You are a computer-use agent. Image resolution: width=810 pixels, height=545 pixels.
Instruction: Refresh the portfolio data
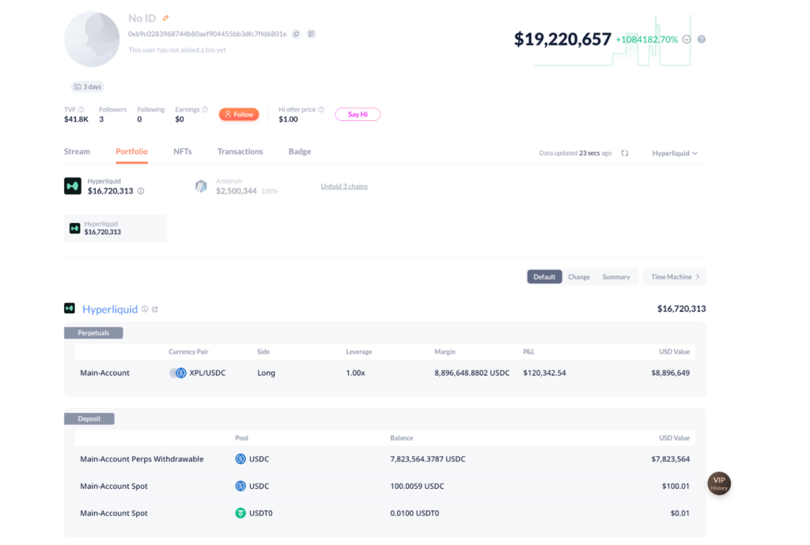tap(625, 153)
